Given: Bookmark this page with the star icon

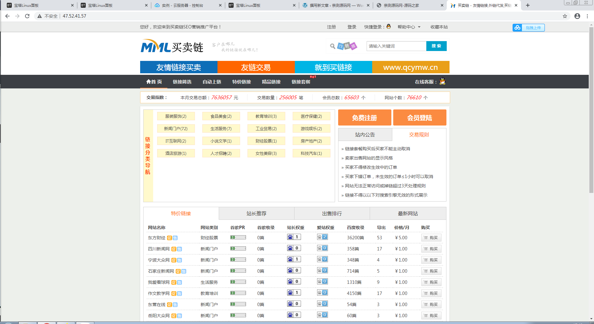Looking at the screenshot, I should click(565, 16).
